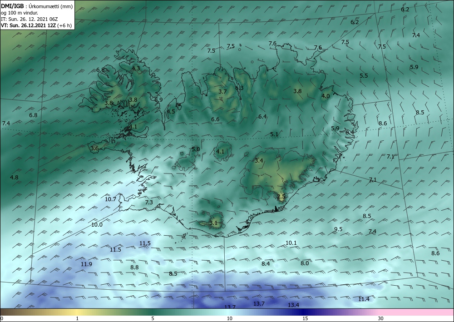Click the 3.6 value on the map
This screenshot has height=322, width=454.
(94, 148)
